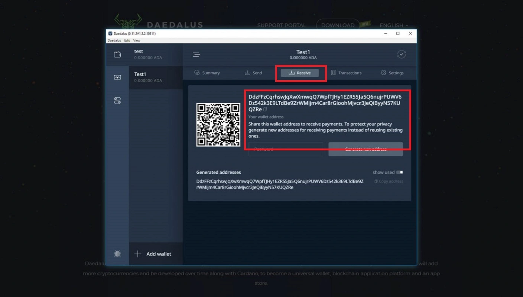Click DOWNLOAD button on background page
Screen dimensions: 523x297
(x=338, y=25)
